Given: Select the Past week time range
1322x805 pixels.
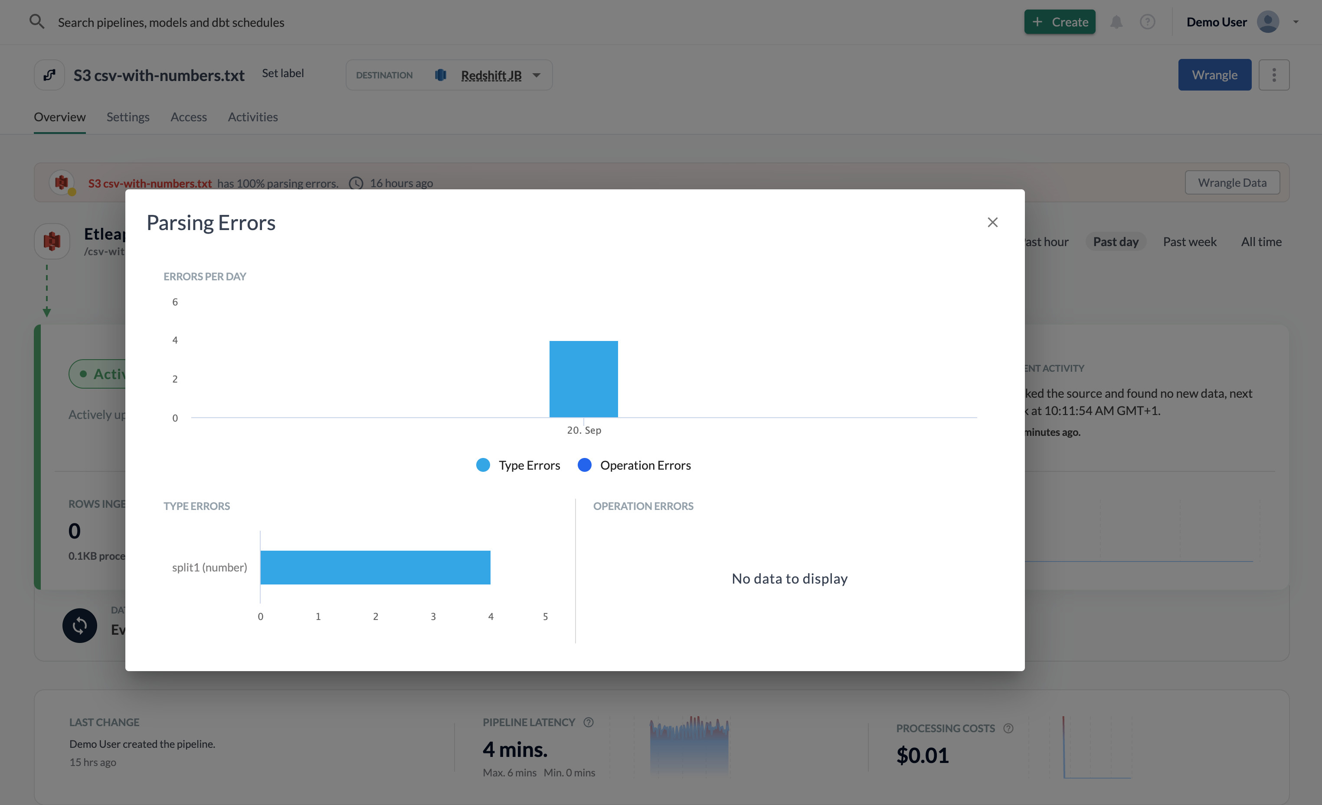Looking at the screenshot, I should [x=1189, y=242].
